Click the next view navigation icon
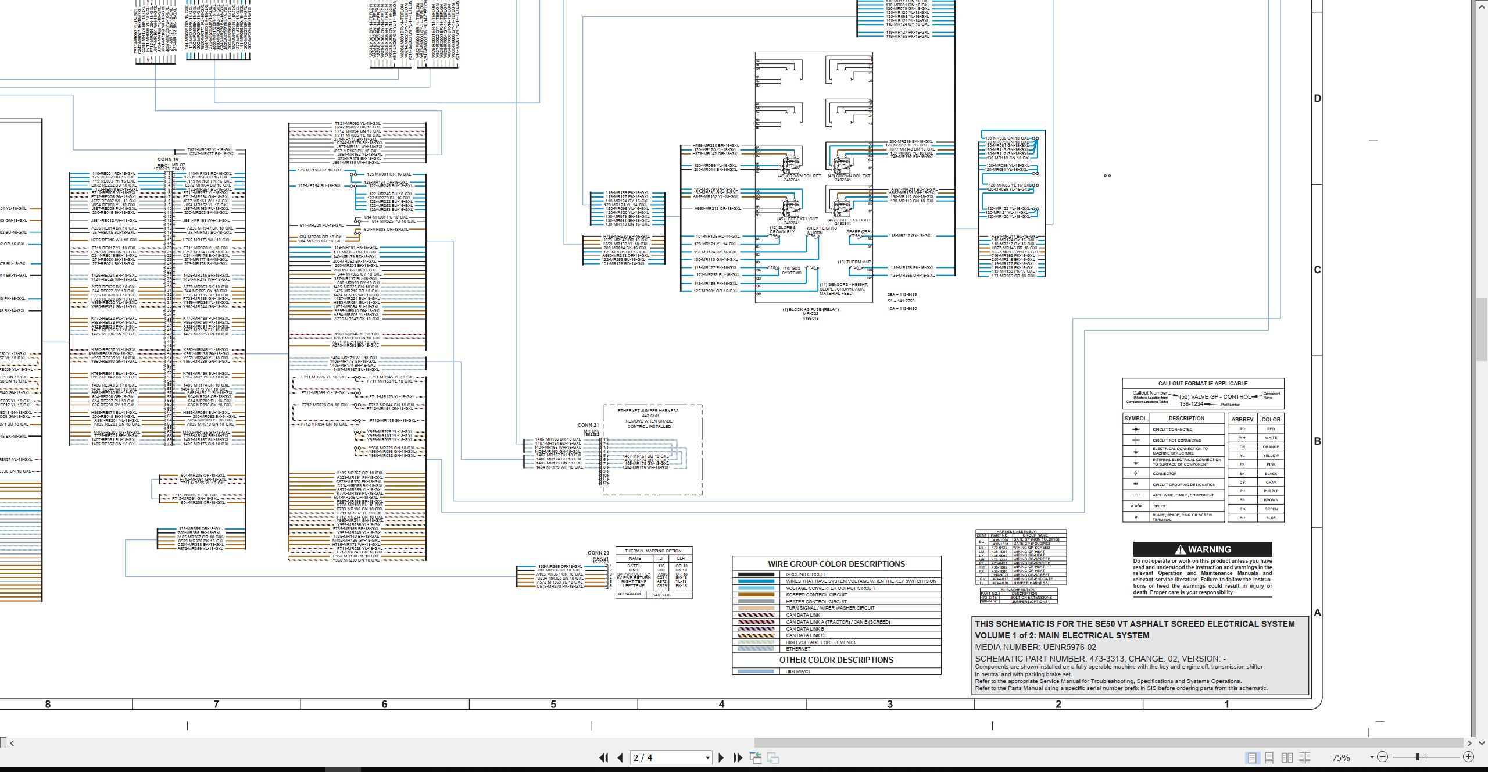The image size is (1488, 772). click(773, 757)
